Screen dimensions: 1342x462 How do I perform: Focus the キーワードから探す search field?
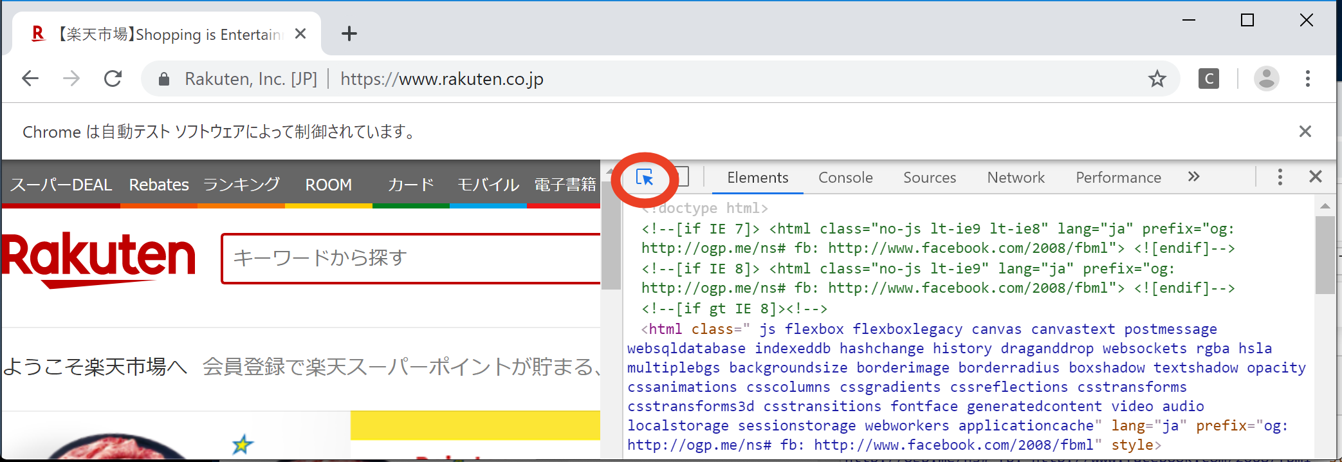tap(410, 258)
